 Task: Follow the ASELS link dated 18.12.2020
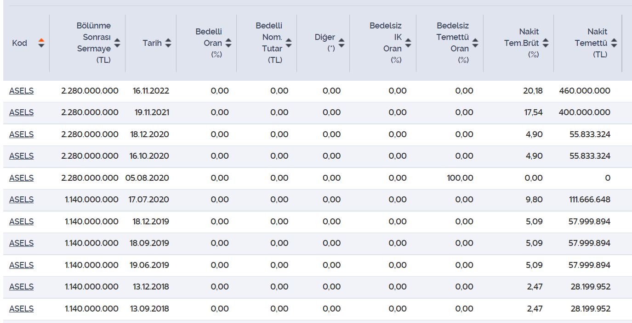tap(22, 134)
